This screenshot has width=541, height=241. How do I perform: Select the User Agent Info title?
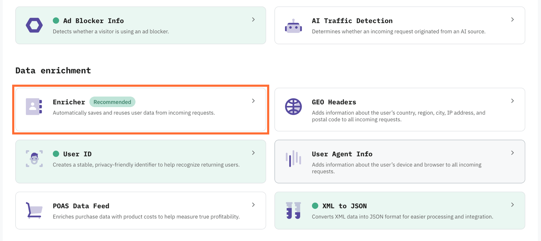point(342,154)
